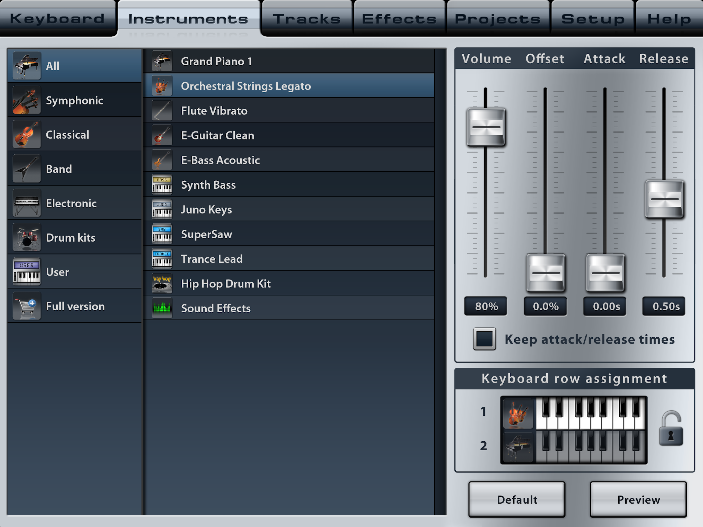Click the violin icon in keyboard row 1
This screenshot has width=703, height=527.
tap(518, 414)
